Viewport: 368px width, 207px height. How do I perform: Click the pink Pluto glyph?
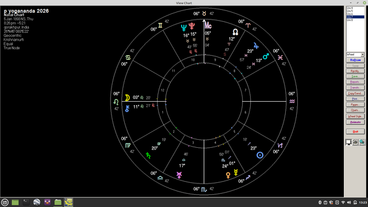click(x=191, y=26)
